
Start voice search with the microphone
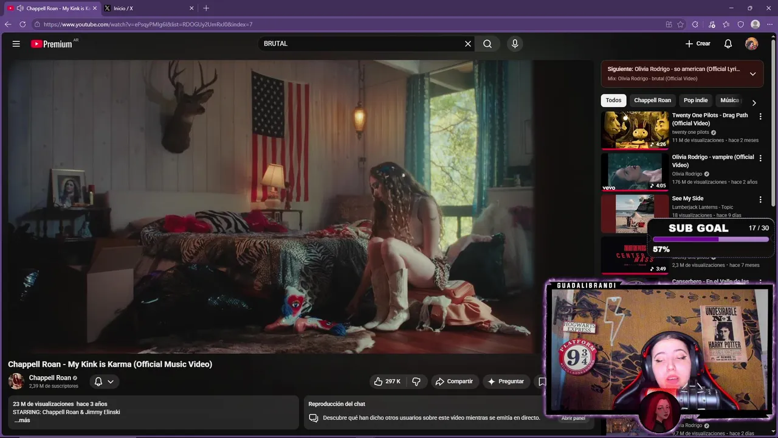[x=515, y=44]
